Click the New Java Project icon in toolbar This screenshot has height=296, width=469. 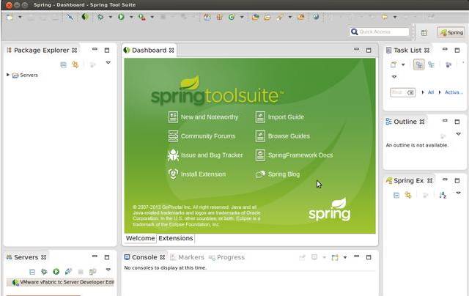[207, 17]
